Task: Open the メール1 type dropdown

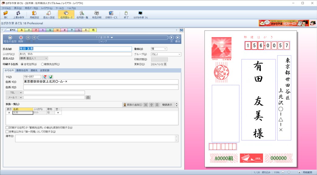Action: pos(14,98)
